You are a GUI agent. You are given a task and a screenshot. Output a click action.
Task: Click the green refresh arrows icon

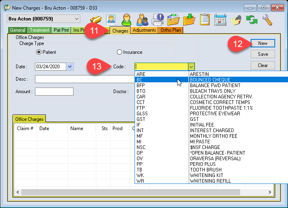click(252, 20)
